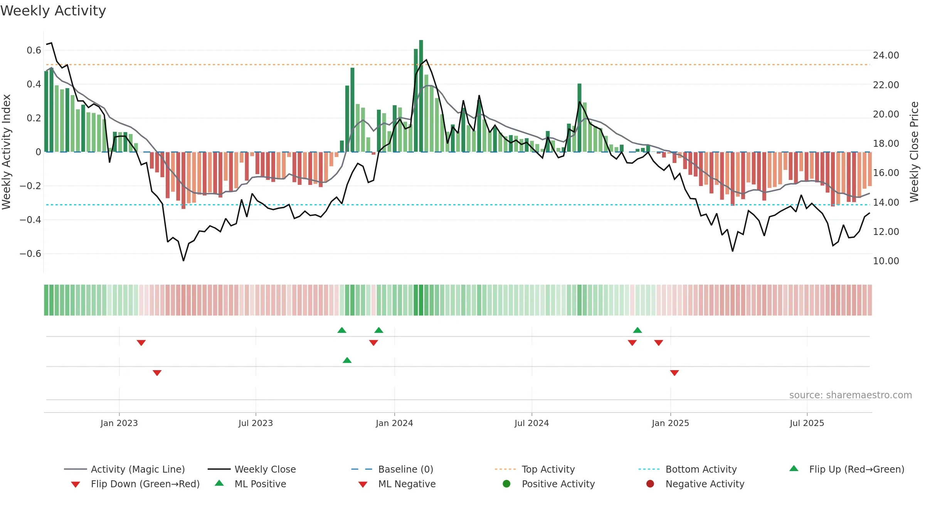The width and height of the screenshot is (925, 520).
Task: Toggle the Baseline (0) legend entry
Action: point(392,469)
